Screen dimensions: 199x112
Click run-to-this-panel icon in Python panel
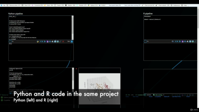[x=42, y=41]
